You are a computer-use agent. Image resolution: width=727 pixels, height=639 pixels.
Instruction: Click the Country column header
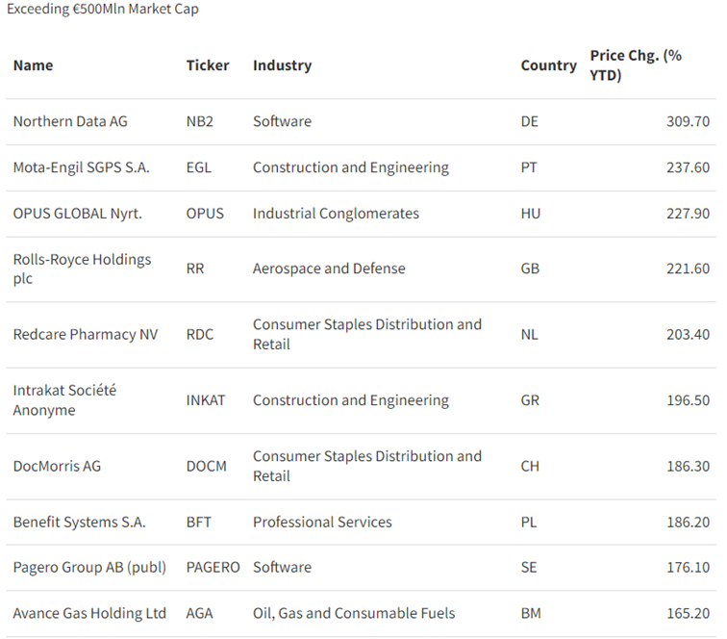548,65
